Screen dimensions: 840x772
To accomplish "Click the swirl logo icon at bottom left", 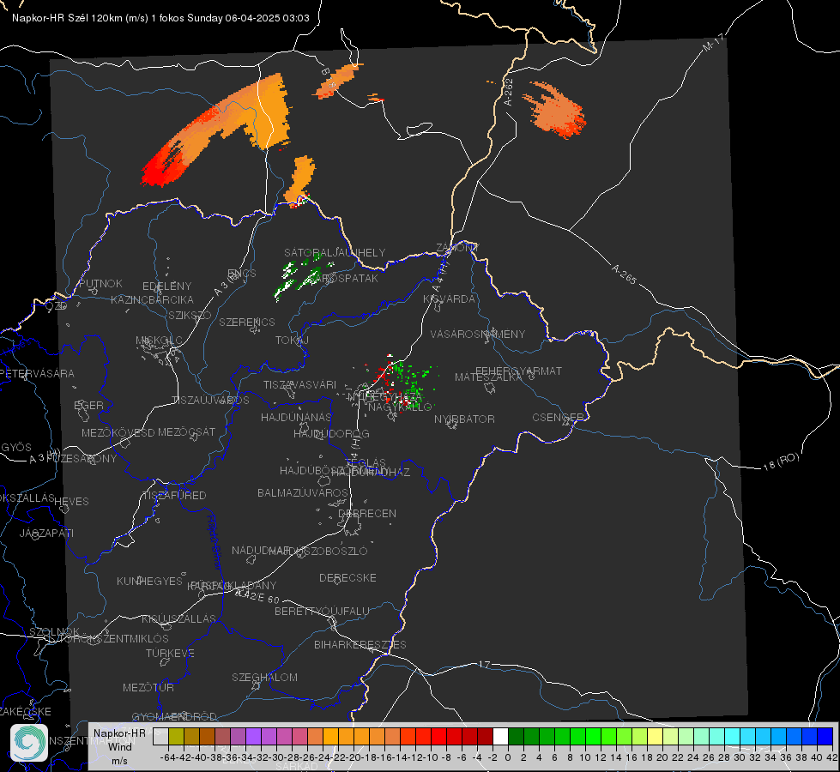I will pyautogui.click(x=29, y=743).
